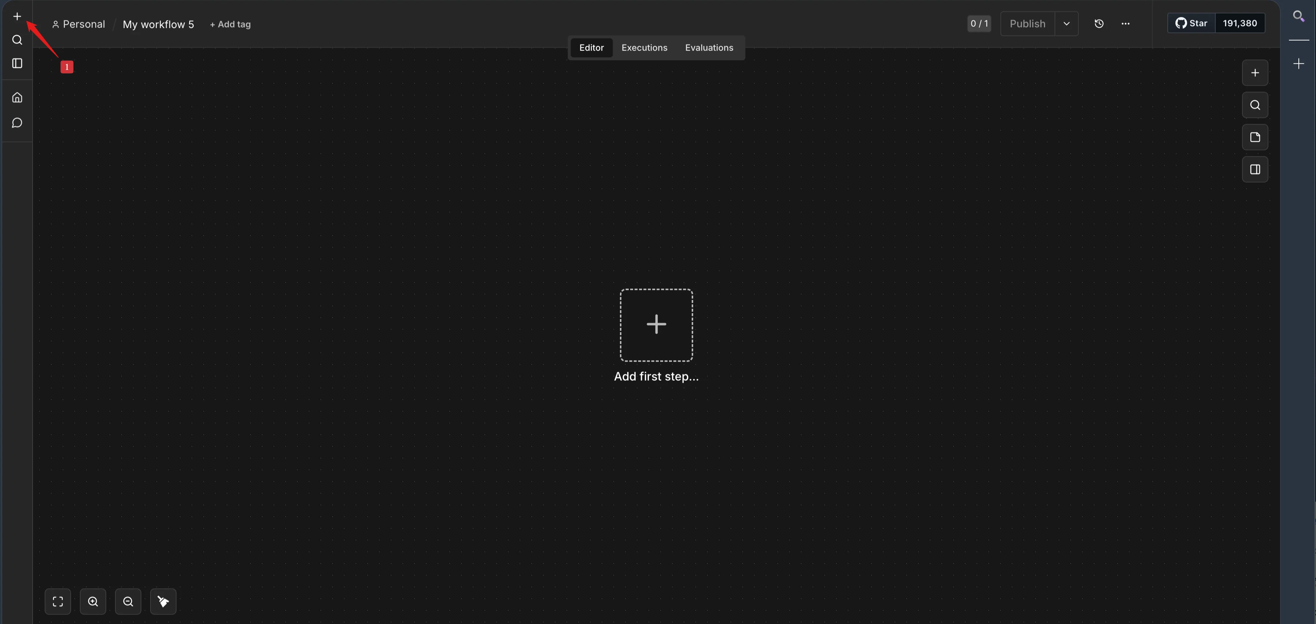The image size is (1316, 624).
Task: Zoom out on the canvas
Action: [128, 602]
